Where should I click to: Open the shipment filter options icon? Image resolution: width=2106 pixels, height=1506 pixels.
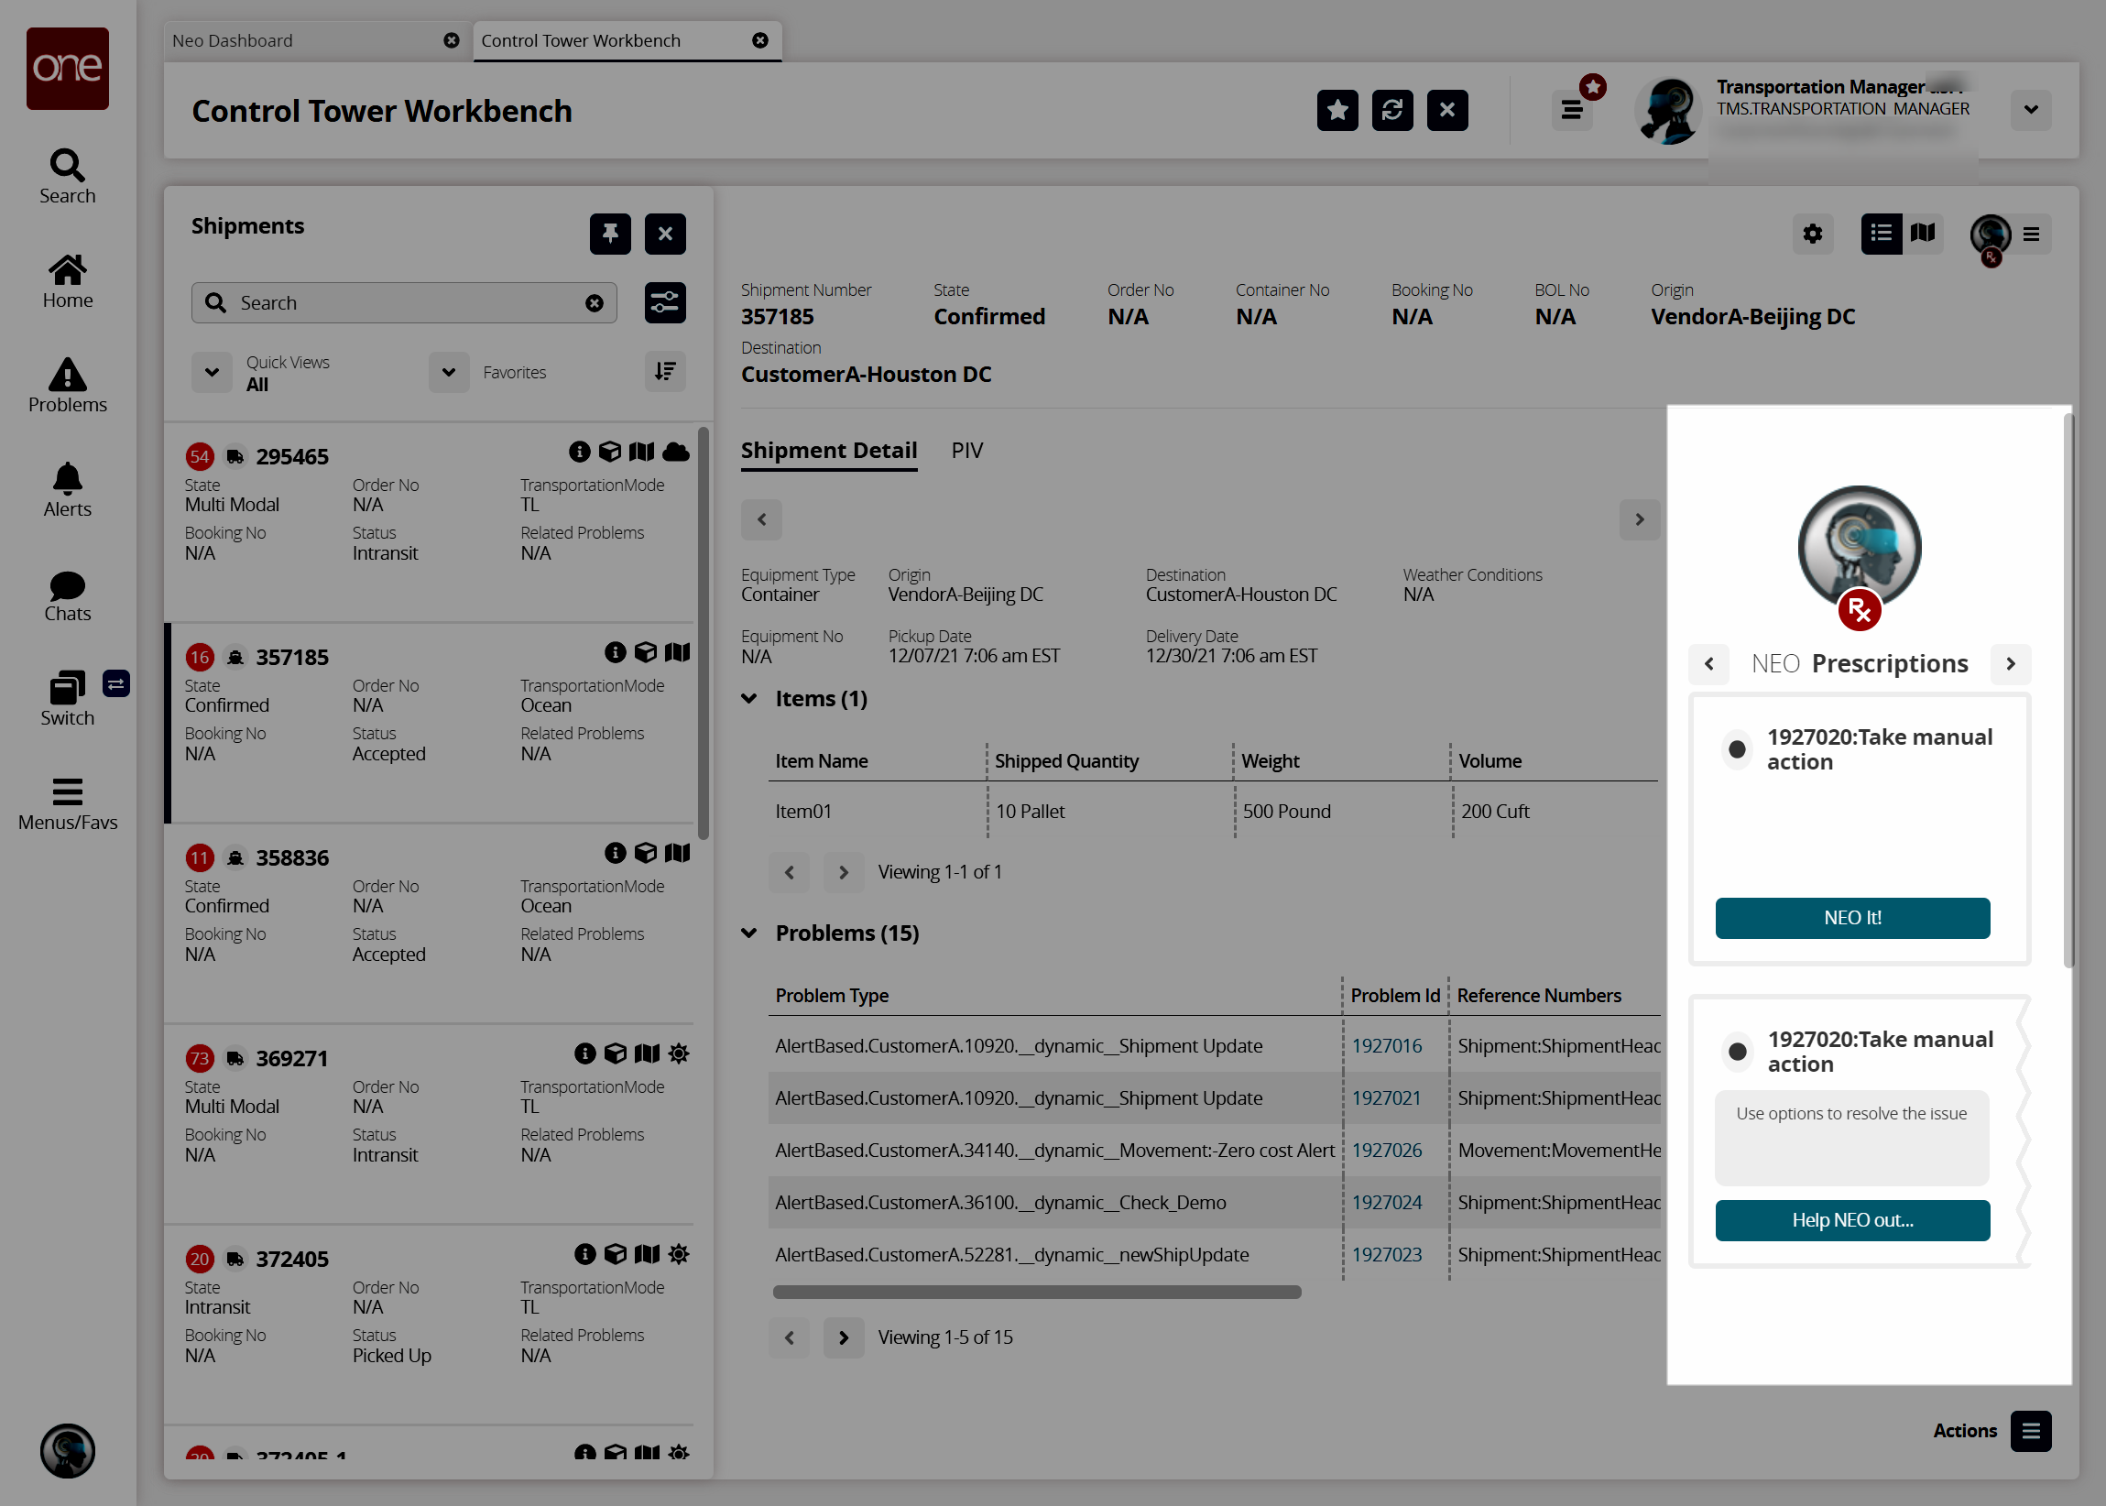(x=664, y=303)
